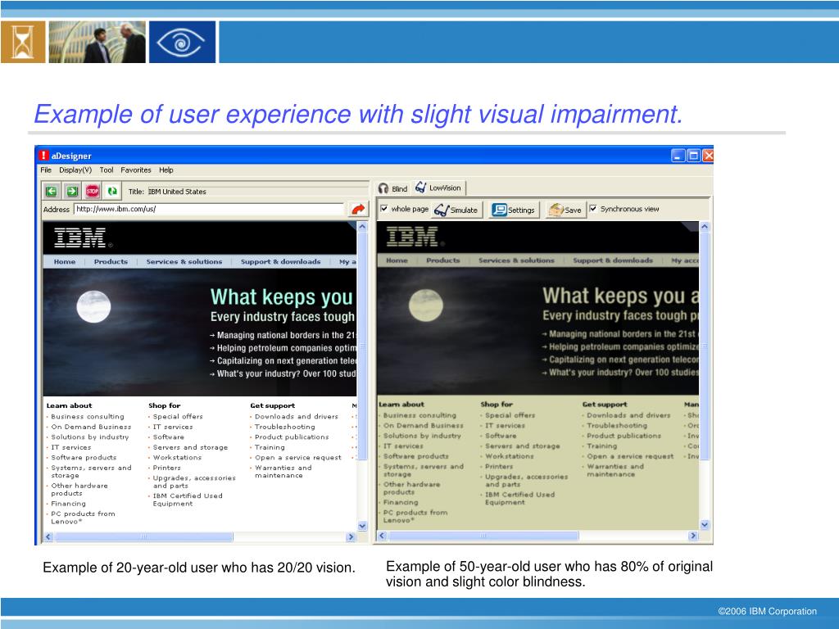Screen dimensions: 839x629
Task: Click "Downloads and drivers" link in the left pane
Action: click(x=297, y=417)
